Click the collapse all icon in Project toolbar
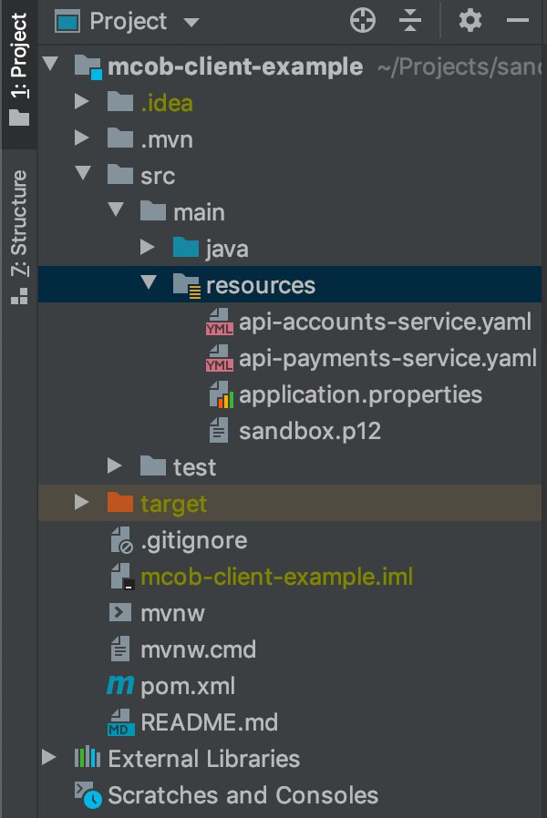The height and width of the screenshot is (818, 547). [410, 21]
